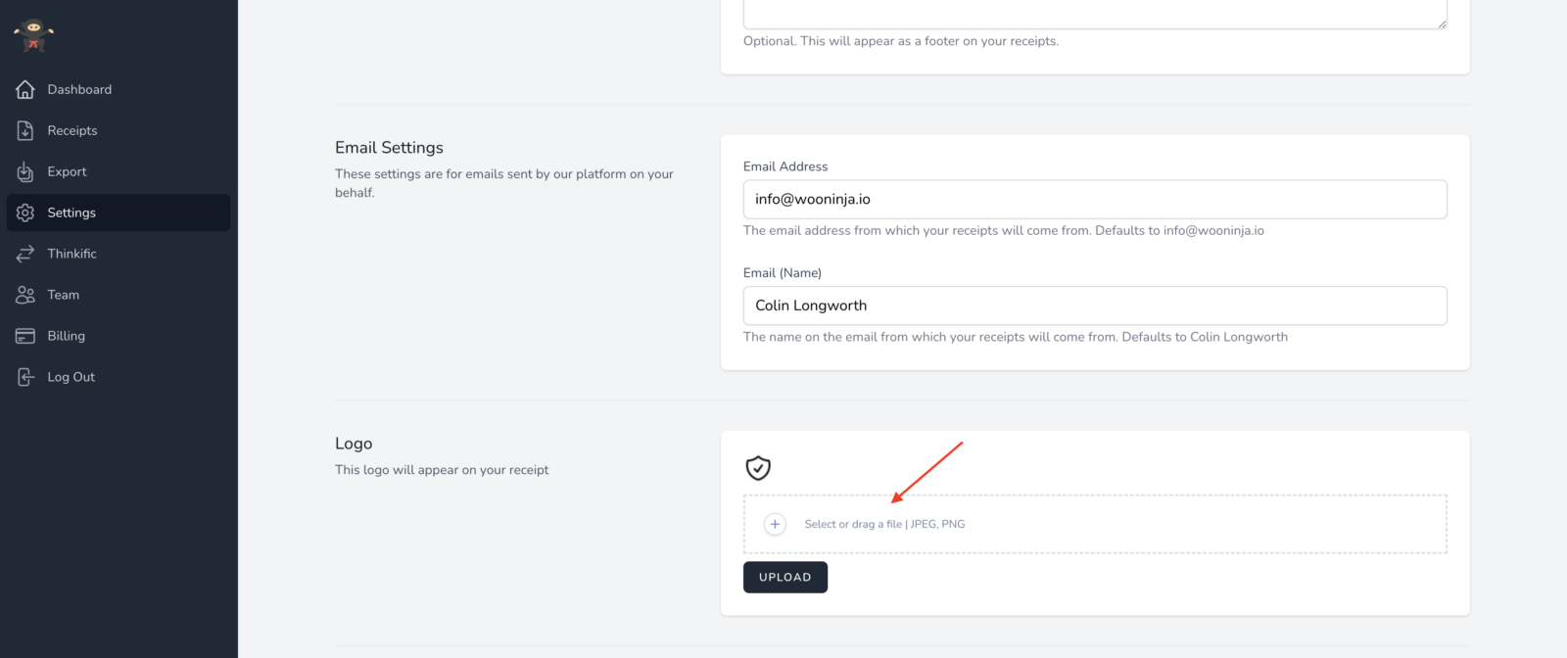
Task: Focus the Email (Name) text field
Action: coord(1094,305)
